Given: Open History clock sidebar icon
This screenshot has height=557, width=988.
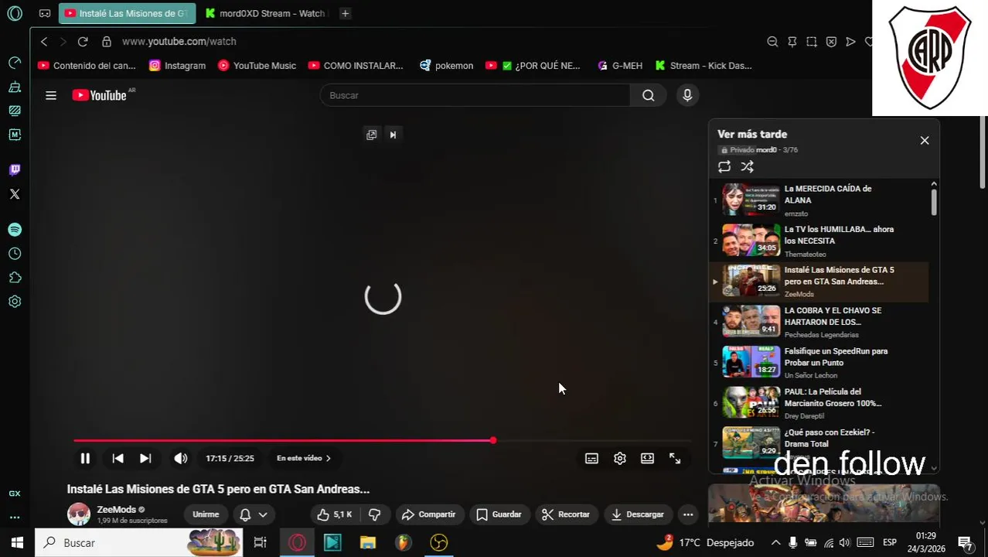Looking at the screenshot, I should (x=15, y=254).
